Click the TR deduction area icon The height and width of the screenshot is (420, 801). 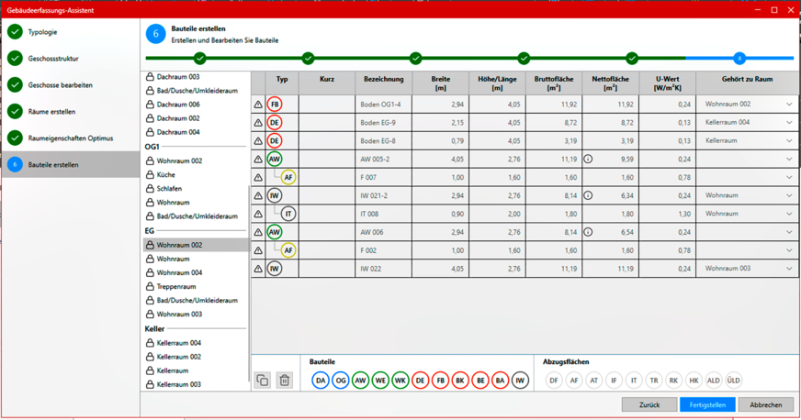tap(654, 381)
